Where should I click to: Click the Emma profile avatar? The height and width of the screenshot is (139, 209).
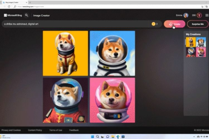tap(186, 16)
